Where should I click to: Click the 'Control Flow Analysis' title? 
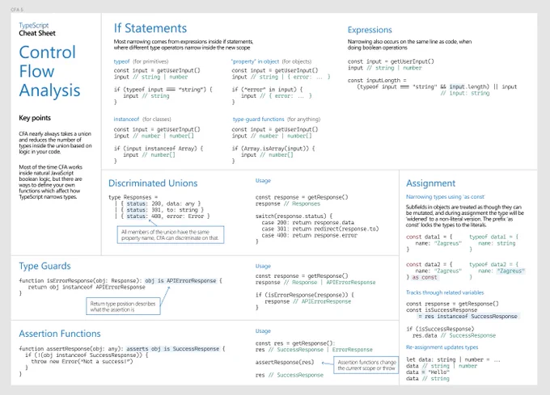49,71
